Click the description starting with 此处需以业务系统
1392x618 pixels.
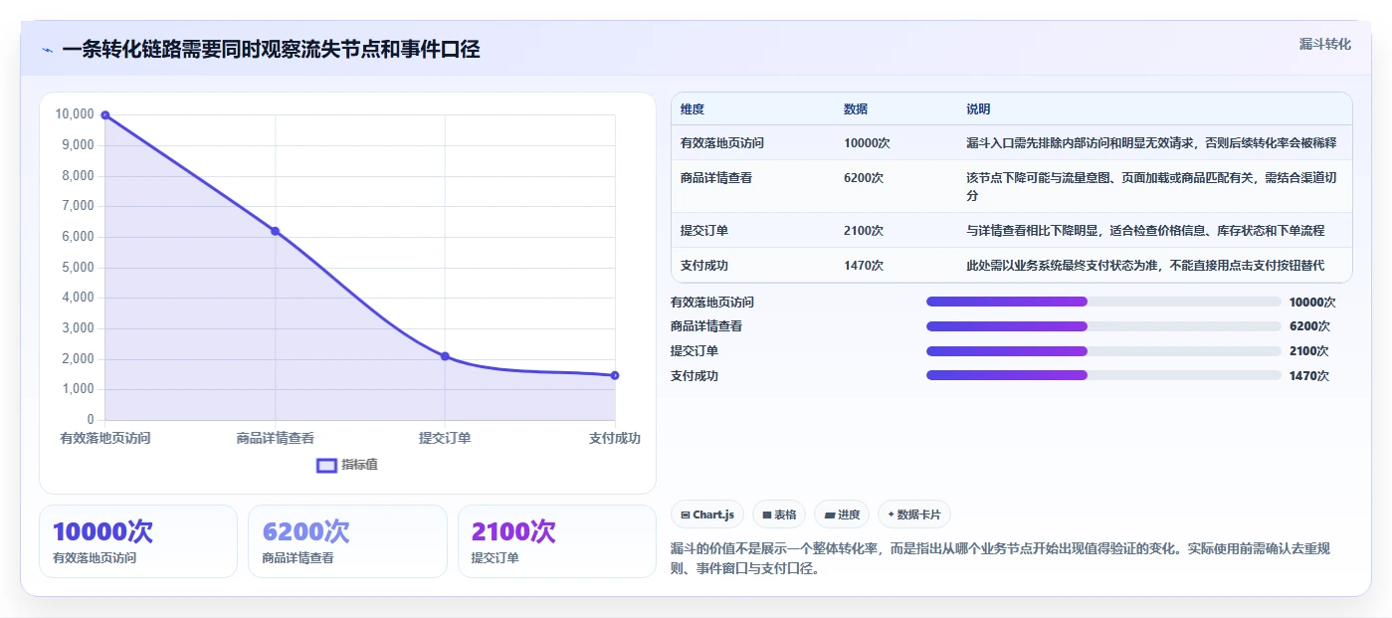tap(1145, 266)
